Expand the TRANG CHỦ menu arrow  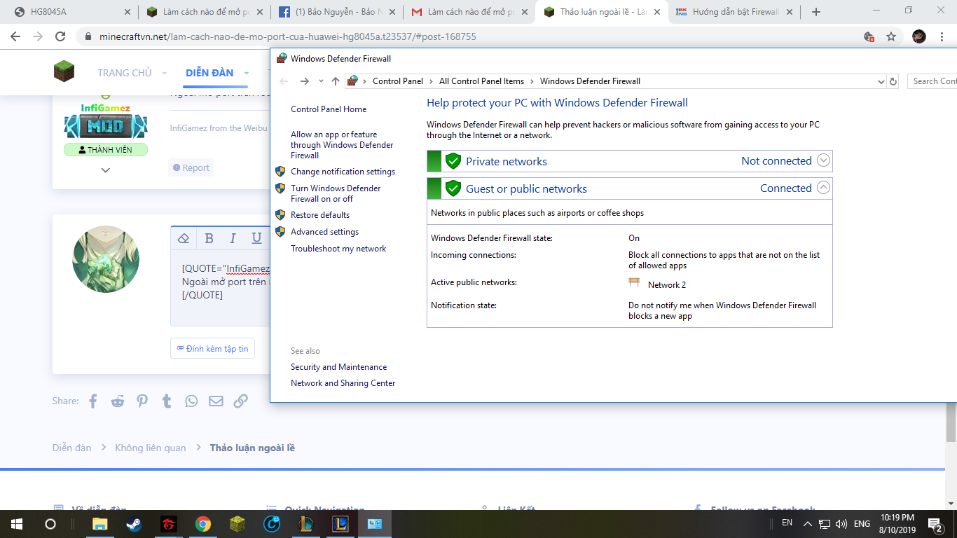point(165,73)
